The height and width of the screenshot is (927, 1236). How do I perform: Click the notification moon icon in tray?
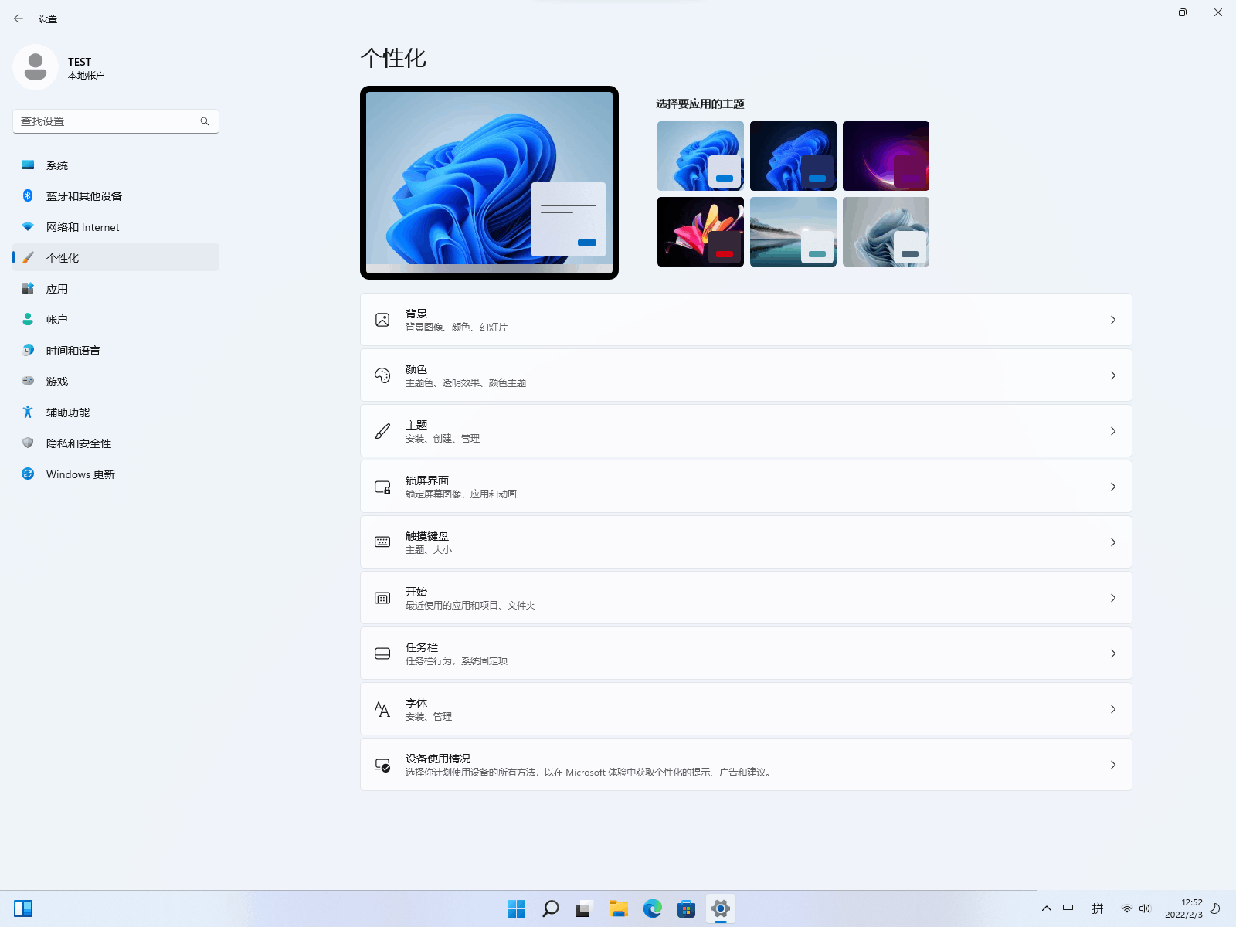pyautogui.click(x=1215, y=908)
